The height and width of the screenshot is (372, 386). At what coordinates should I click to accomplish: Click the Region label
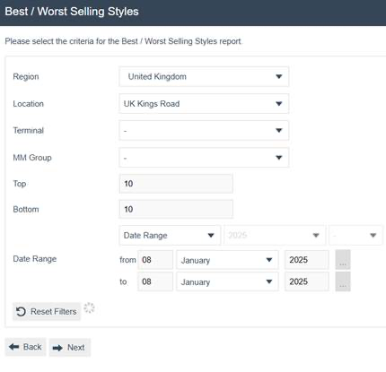tap(26, 77)
